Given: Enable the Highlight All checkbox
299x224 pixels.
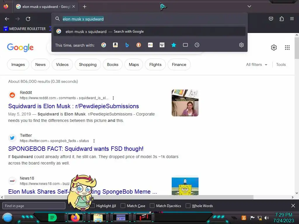Looking at the screenshot, I should coord(93,206).
